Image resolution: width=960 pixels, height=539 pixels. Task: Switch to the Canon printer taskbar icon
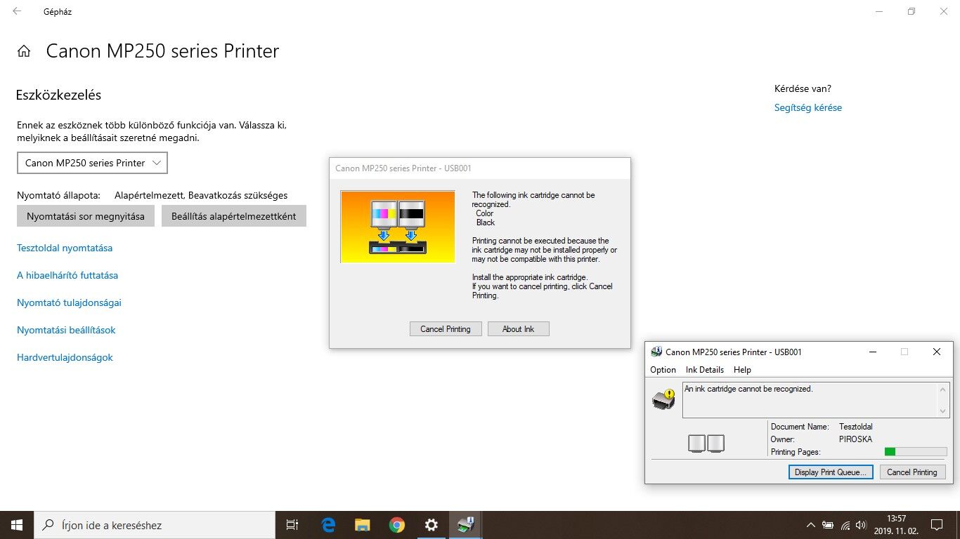pyautogui.click(x=466, y=525)
